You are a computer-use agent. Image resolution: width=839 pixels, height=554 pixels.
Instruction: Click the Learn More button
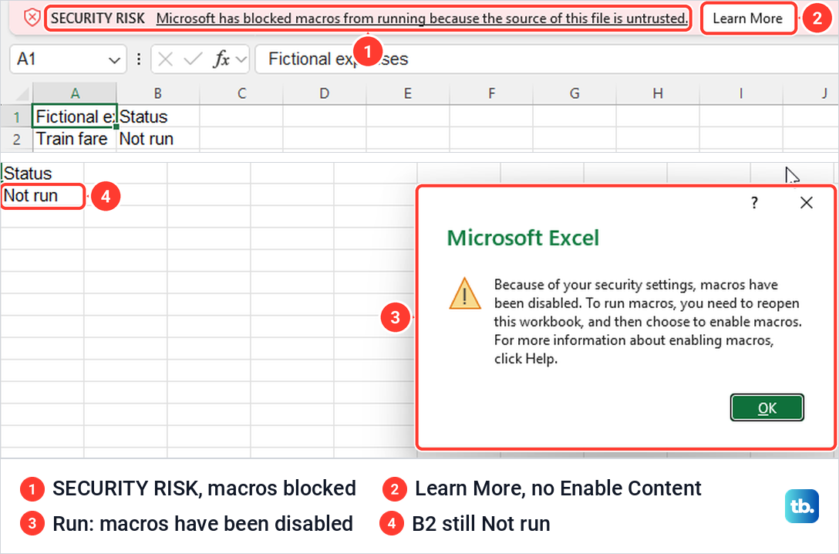[x=747, y=19]
